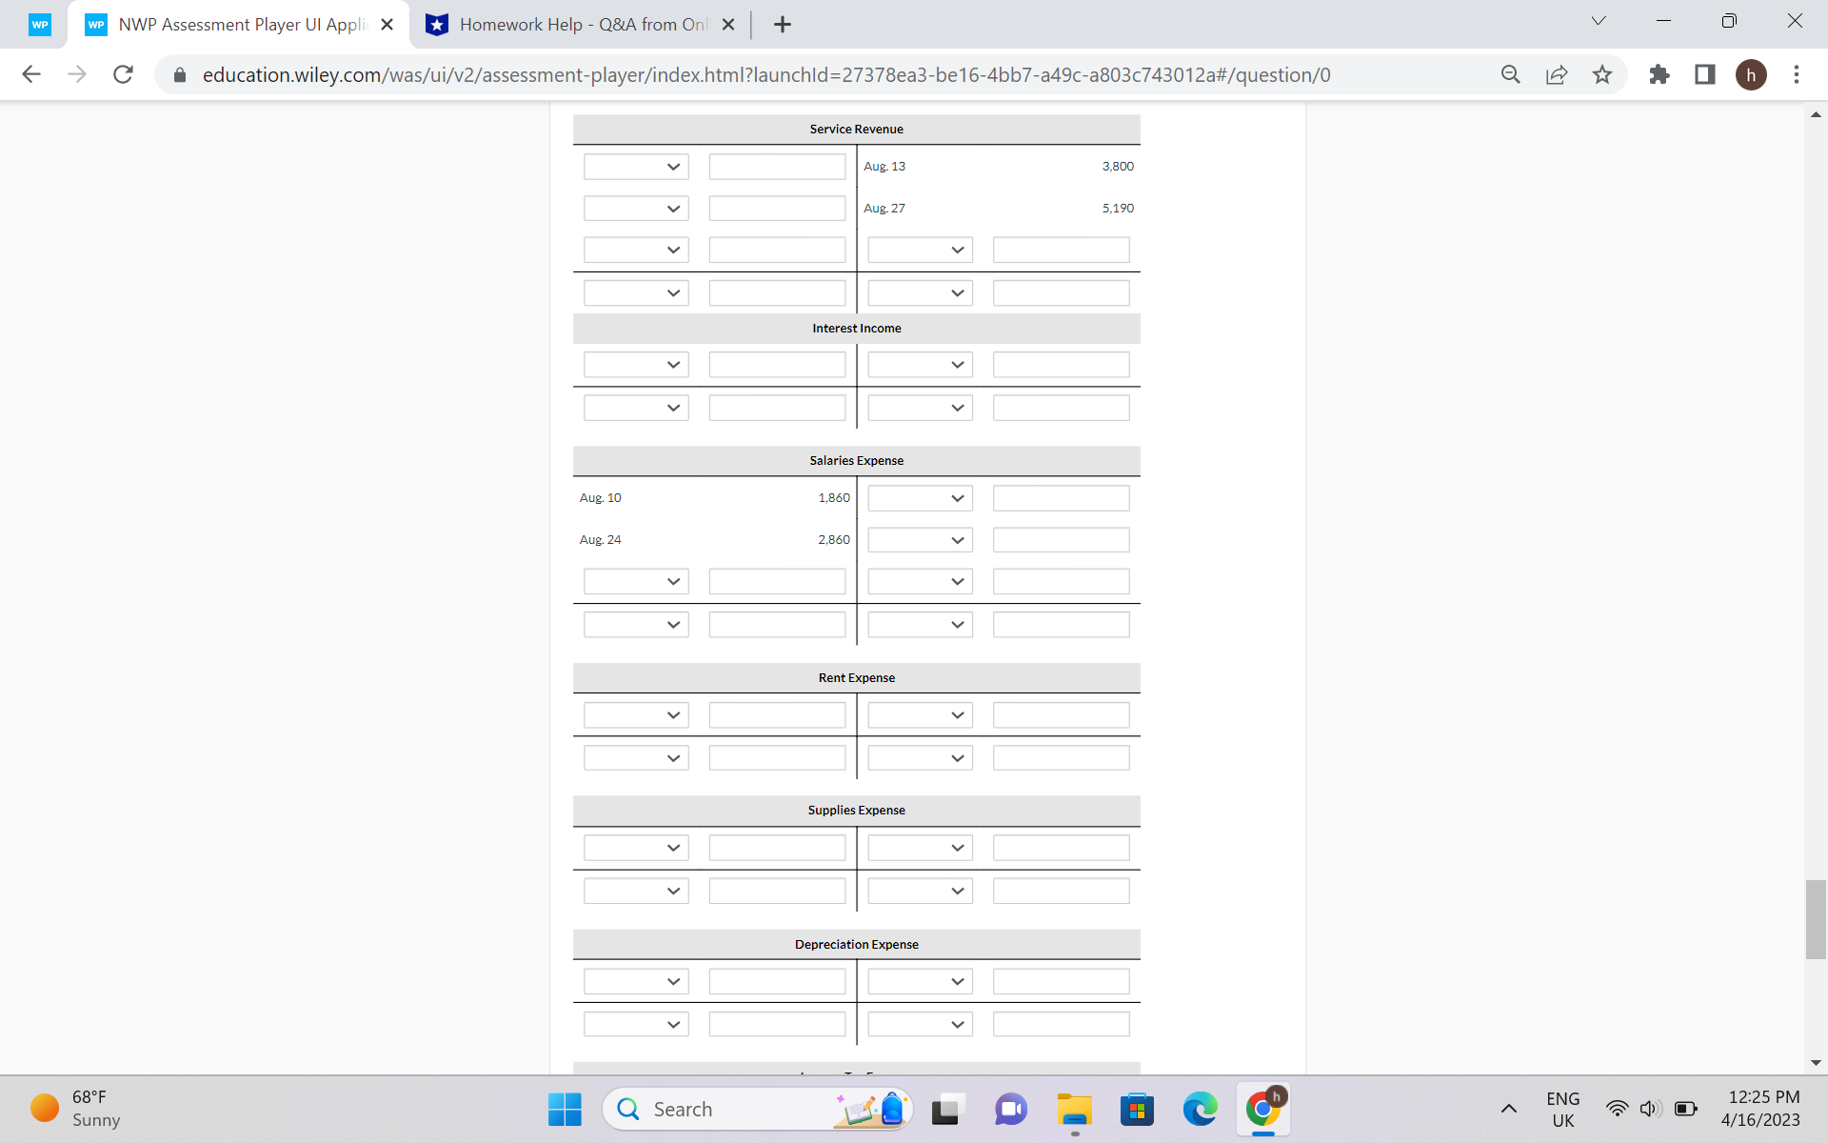Click the Wi-Fi icon in system tray
Viewport: 1828px width, 1143px height.
pos(1616,1108)
